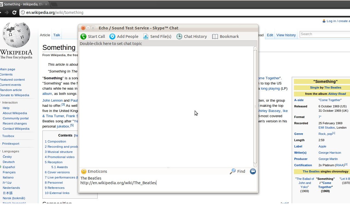Reload the page with Chrome's refresh icon
350x218 pixels.
click(14, 13)
